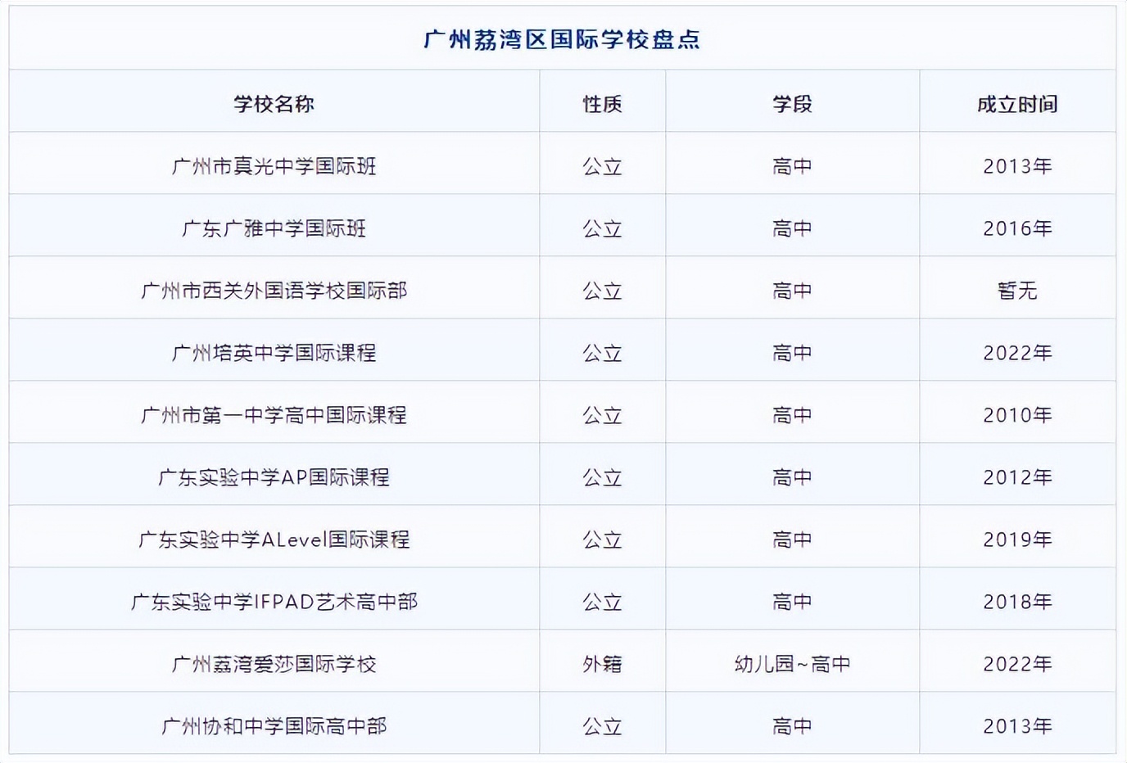Image resolution: width=1127 pixels, height=763 pixels.
Task: Select the 外籍 cell for 爱莎国际学校
Action: click(602, 662)
